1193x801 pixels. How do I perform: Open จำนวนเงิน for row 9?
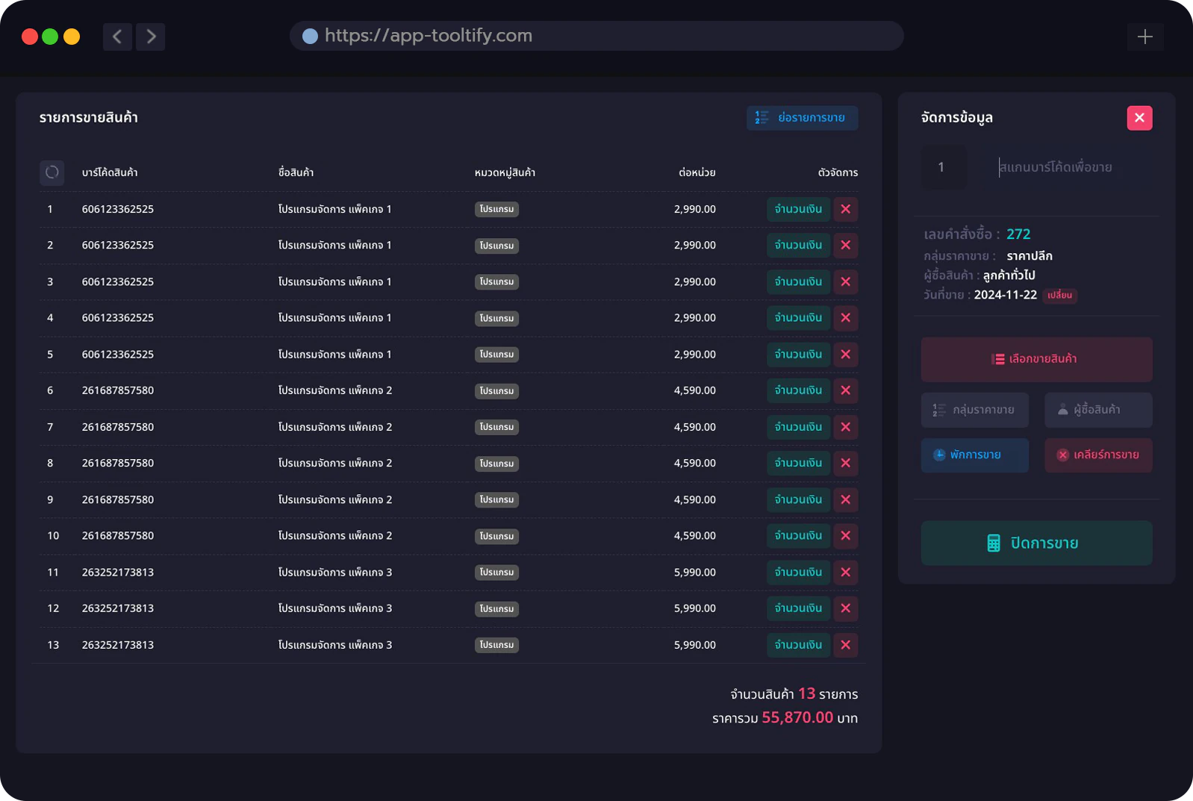coord(798,499)
